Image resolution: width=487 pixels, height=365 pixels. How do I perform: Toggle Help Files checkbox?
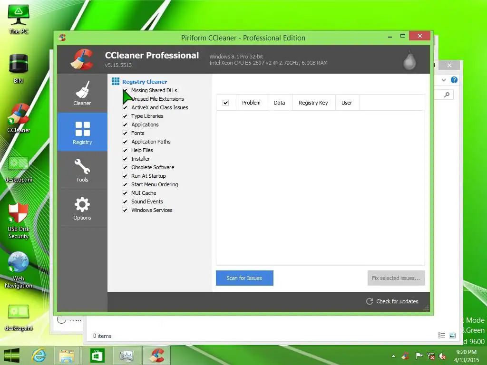[125, 150]
